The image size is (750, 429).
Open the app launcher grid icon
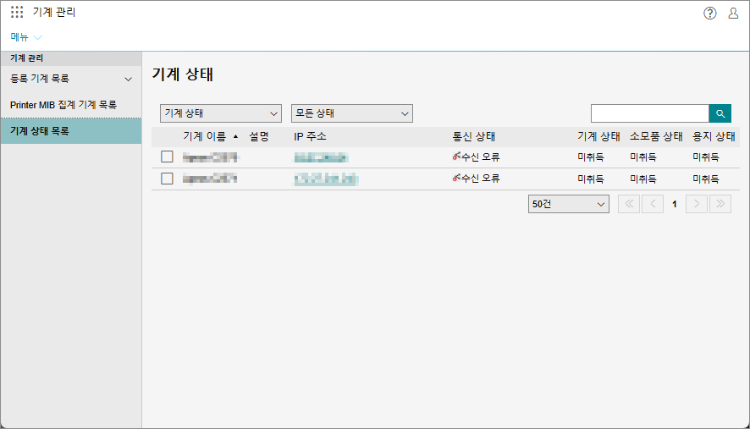(17, 13)
